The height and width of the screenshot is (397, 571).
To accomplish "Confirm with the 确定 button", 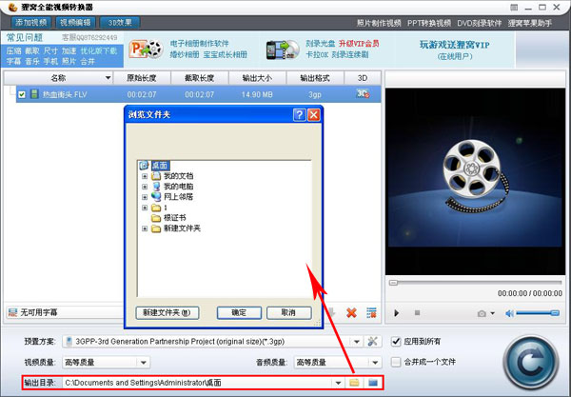I will tap(239, 313).
